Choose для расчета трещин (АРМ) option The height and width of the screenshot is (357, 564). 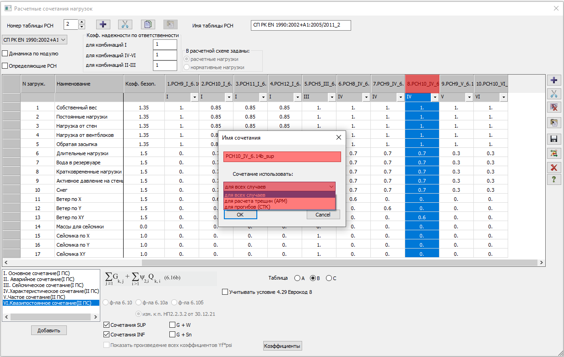pos(256,201)
